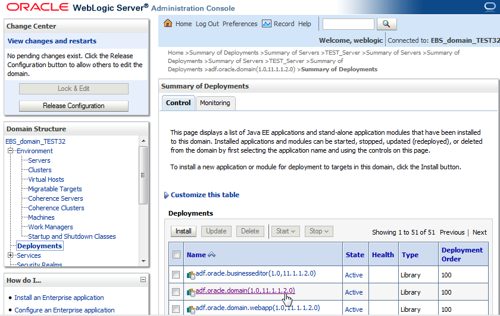Click Domain Structure scroll down arrow

(143, 261)
